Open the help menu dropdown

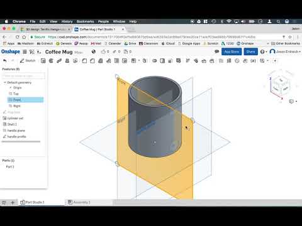(264, 51)
